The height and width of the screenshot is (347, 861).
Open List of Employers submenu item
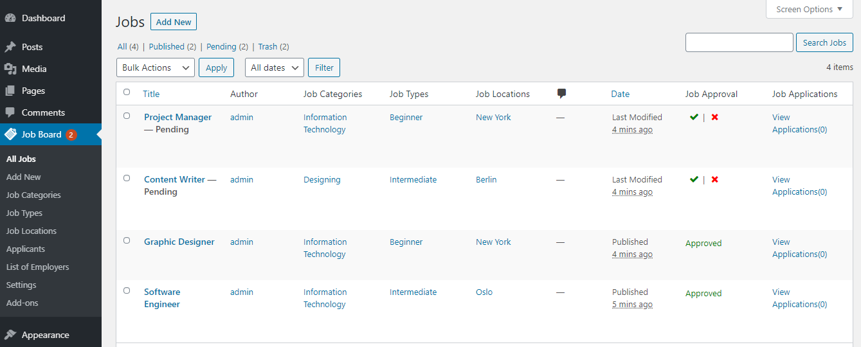(x=38, y=267)
